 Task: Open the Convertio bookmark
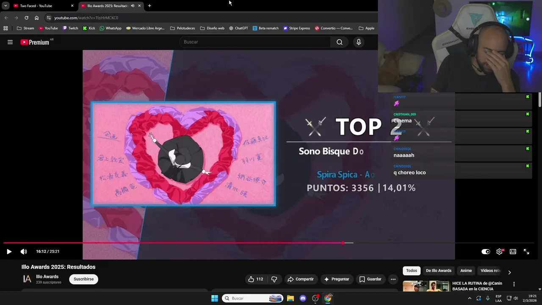[334, 28]
